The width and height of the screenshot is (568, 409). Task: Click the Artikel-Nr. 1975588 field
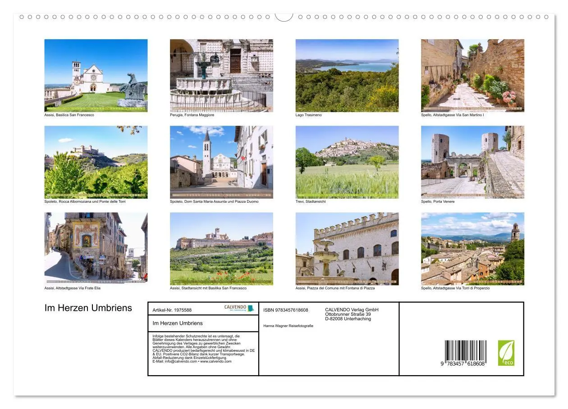click(172, 310)
